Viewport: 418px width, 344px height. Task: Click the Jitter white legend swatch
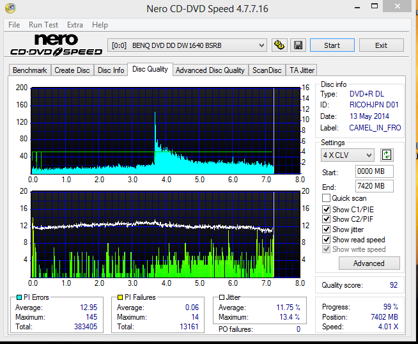click(222, 297)
